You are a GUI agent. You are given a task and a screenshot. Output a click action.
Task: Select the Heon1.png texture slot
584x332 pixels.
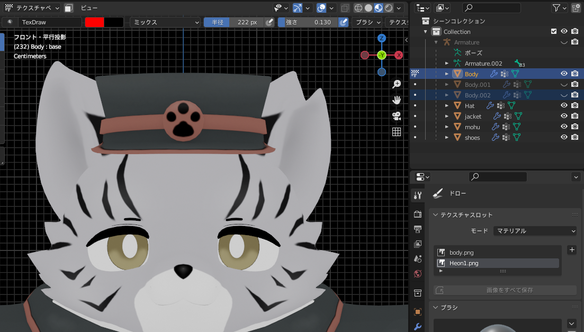click(x=498, y=263)
